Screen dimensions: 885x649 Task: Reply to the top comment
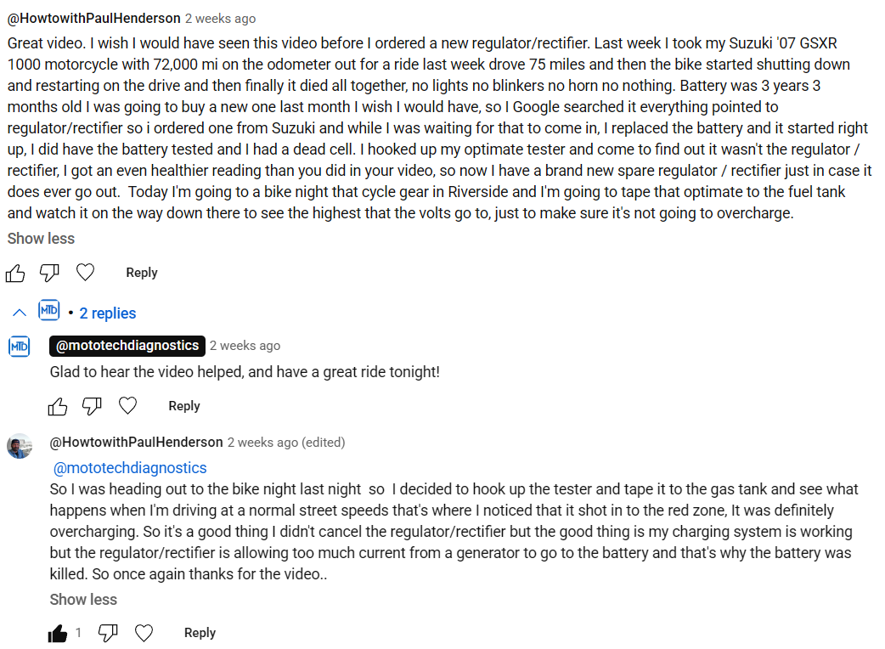142,273
